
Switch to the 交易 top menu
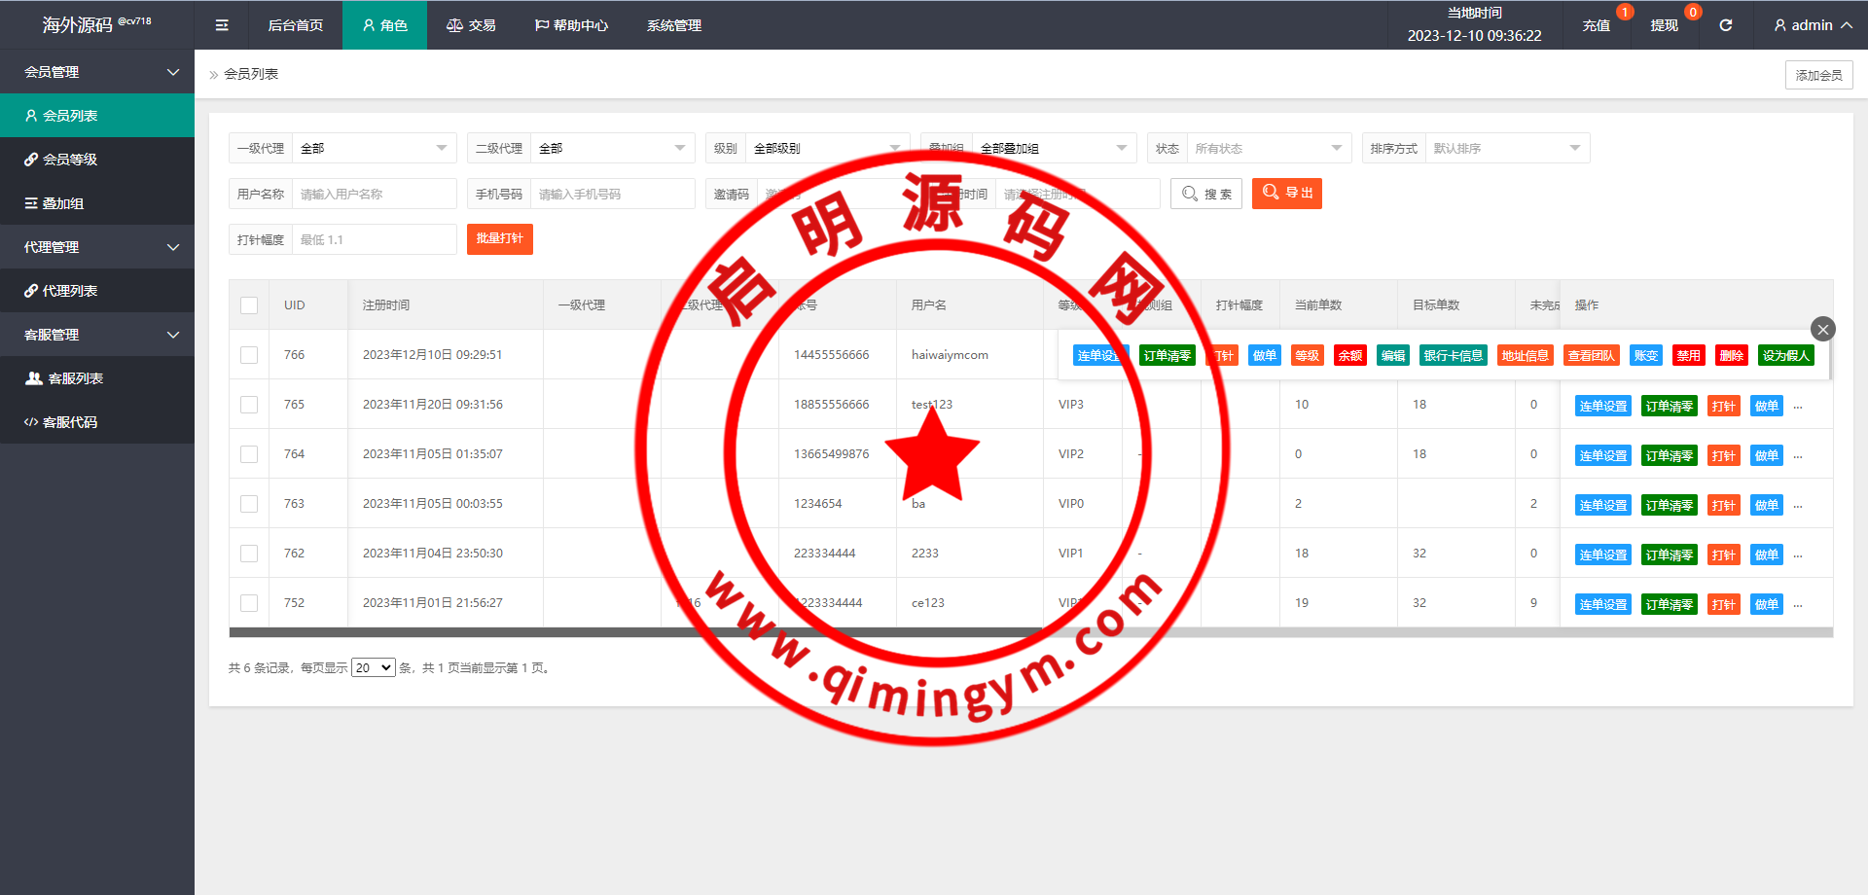471,25
